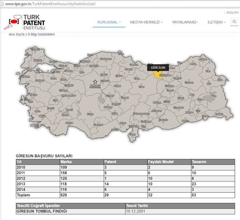Click the Ankara star marker on map

point(95,82)
